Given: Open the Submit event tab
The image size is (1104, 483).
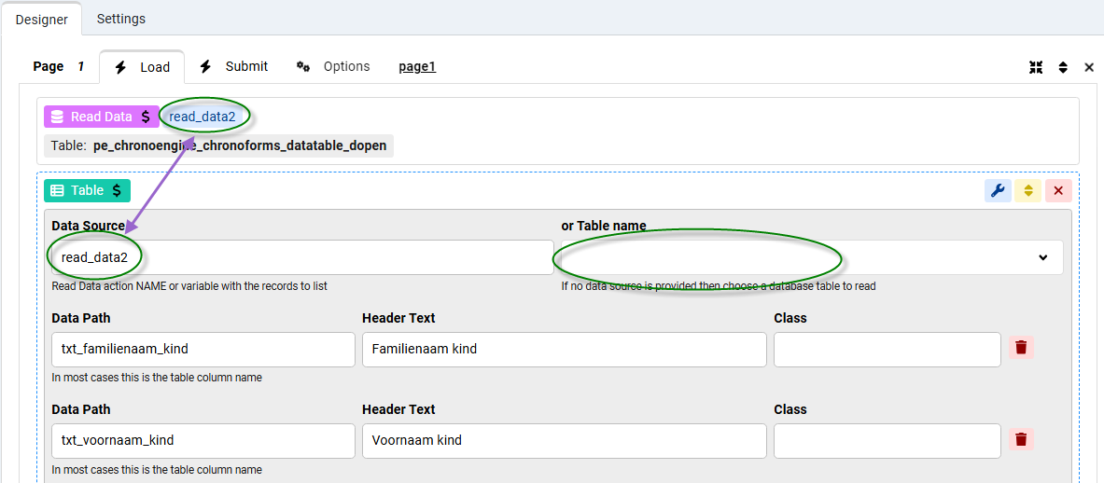Looking at the screenshot, I should 233,67.
